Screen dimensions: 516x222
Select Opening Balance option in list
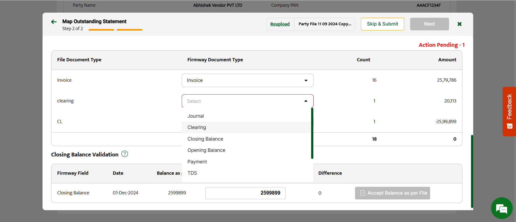pyautogui.click(x=206, y=150)
